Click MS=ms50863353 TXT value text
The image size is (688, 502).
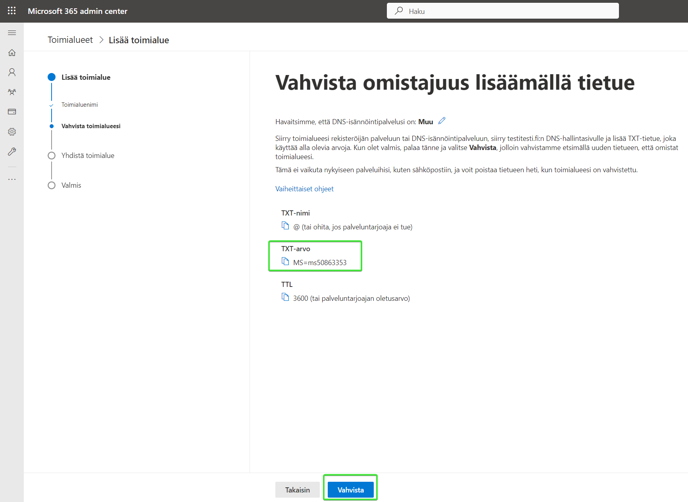[x=320, y=263]
